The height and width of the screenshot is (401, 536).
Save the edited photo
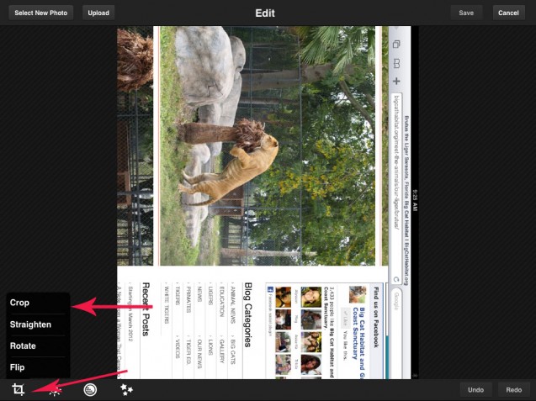466,13
